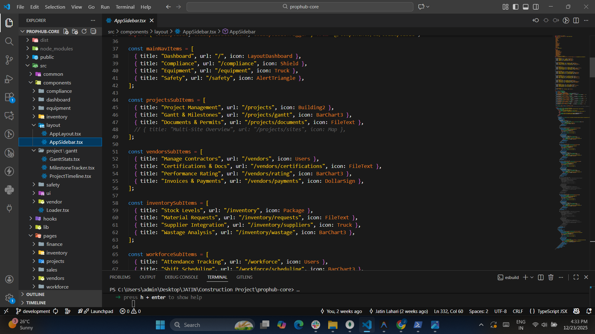Refresh the explorer file tree
This screenshot has width=595, height=334.
[x=84, y=31]
